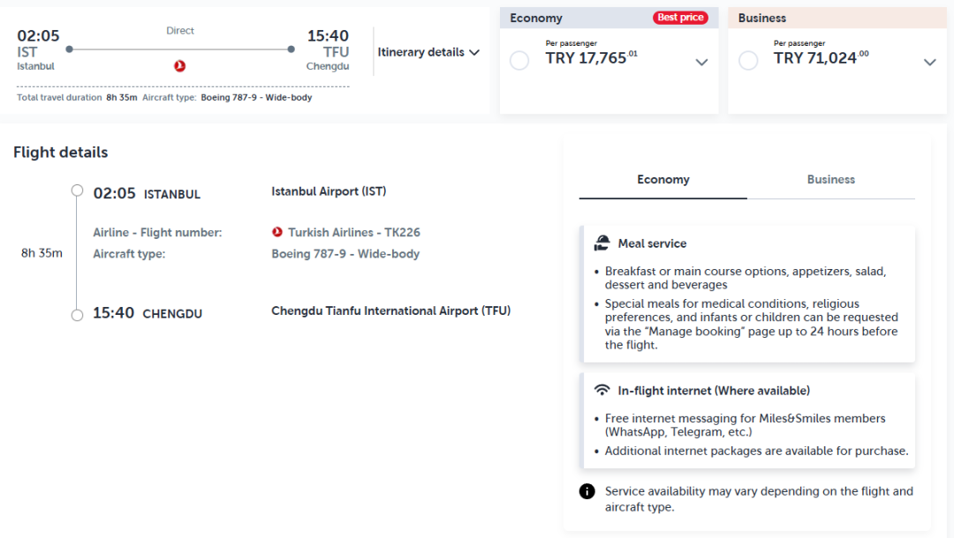Click the Turkish Airlines logo under Direct
This screenshot has width=954, height=538.
tap(179, 65)
